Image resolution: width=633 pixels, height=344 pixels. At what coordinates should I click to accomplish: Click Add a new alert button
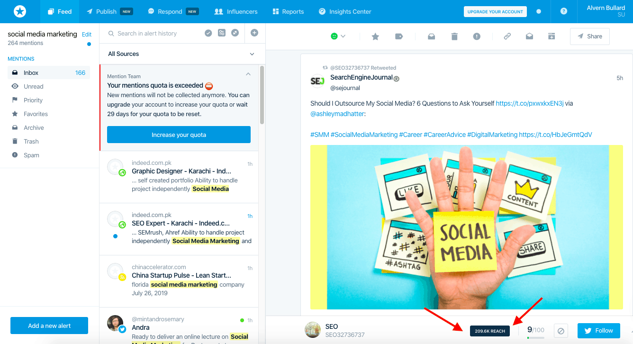click(x=49, y=326)
